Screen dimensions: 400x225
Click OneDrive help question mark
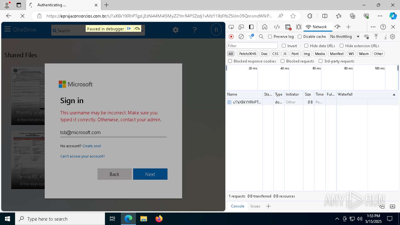pos(195,30)
